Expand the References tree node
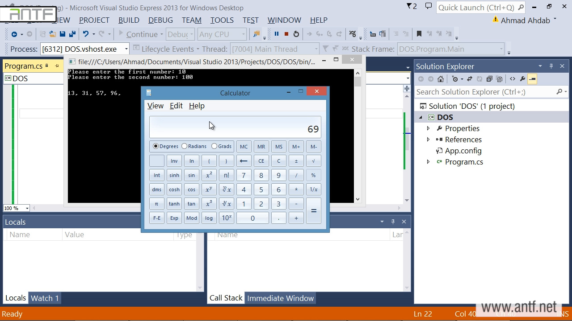572x321 pixels. click(428, 140)
